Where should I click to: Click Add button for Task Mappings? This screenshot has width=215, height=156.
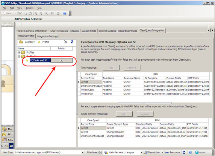(x=111, y=67)
